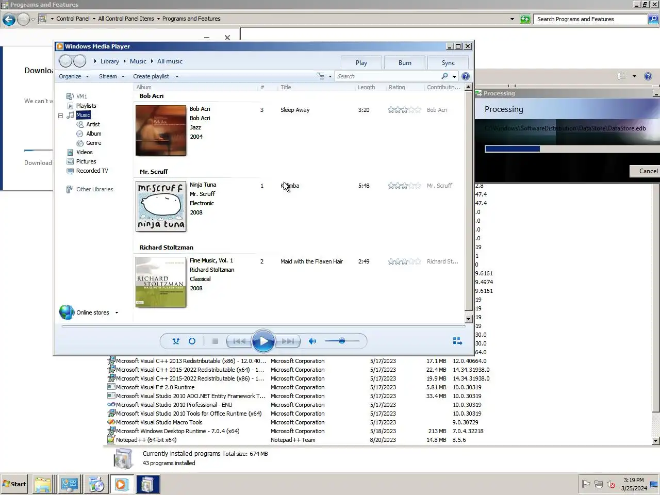Open Pictures library
This screenshot has width=660, height=495.
click(x=86, y=161)
